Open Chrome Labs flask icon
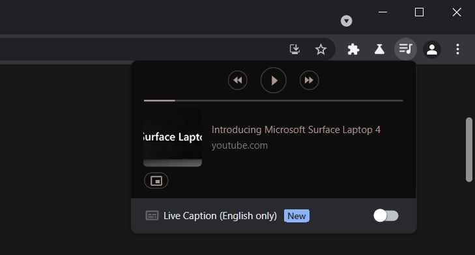The width and height of the screenshot is (475, 255). (x=379, y=49)
